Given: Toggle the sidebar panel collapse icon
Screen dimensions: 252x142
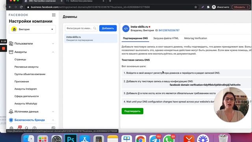Looking at the screenshot, I should 54,128.
